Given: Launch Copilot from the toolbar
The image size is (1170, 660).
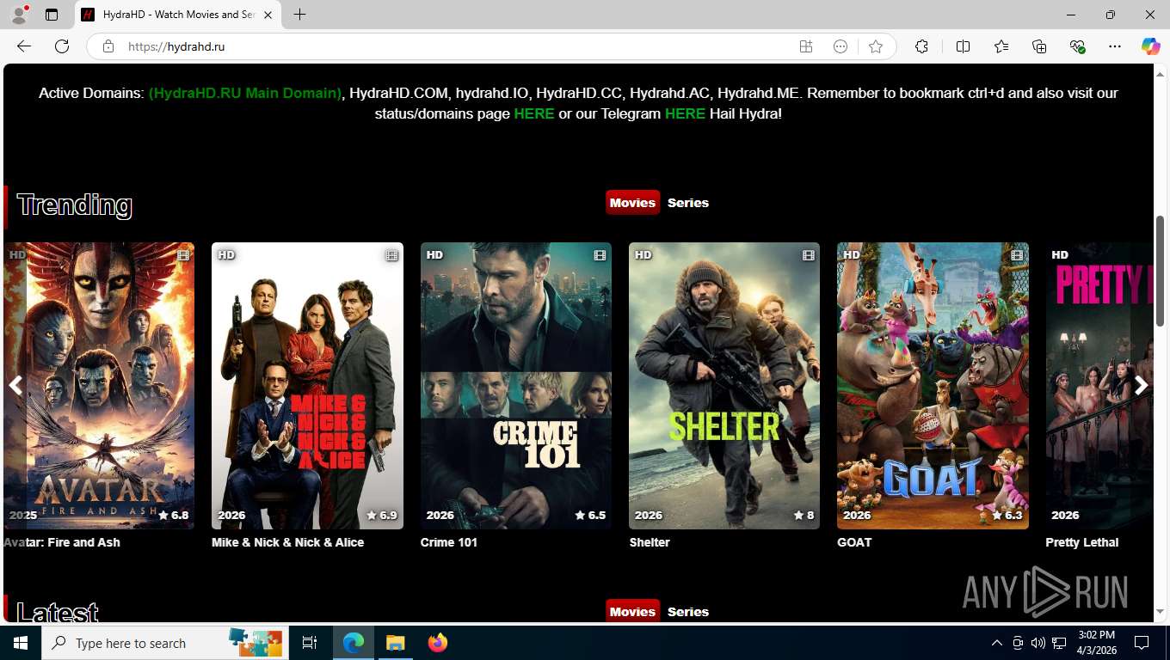Looking at the screenshot, I should (1150, 46).
